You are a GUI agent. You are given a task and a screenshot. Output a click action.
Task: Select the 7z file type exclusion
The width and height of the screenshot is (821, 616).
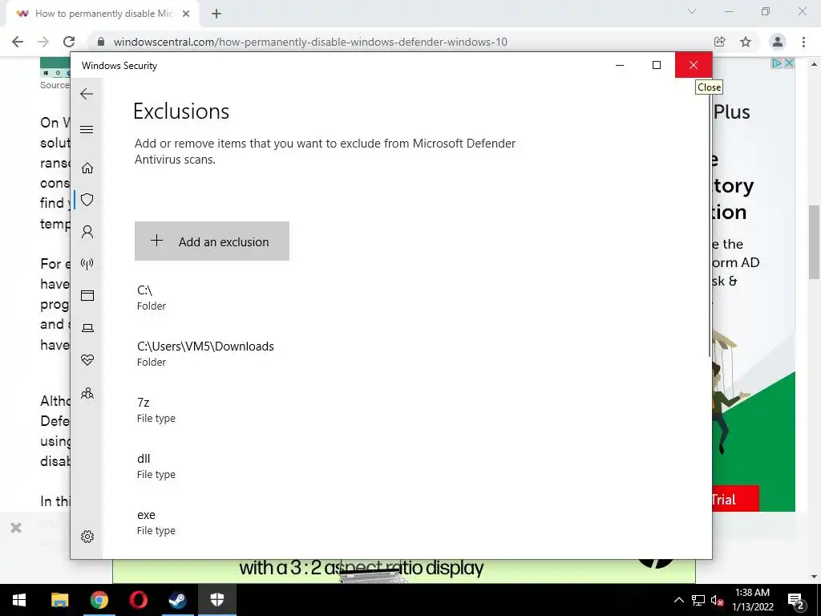[156, 410]
